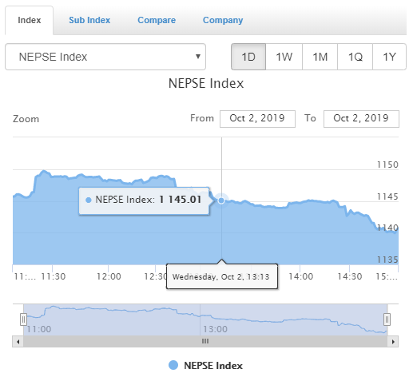Select the 1W range button
Image resolution: width=413 pixels, height=373 pixels.
click(x=284, y=57)
